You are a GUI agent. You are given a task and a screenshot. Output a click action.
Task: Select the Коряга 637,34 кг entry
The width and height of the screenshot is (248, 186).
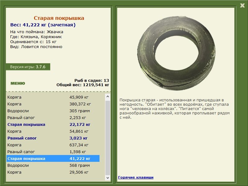pyautogui.click(x=53, y=145)
